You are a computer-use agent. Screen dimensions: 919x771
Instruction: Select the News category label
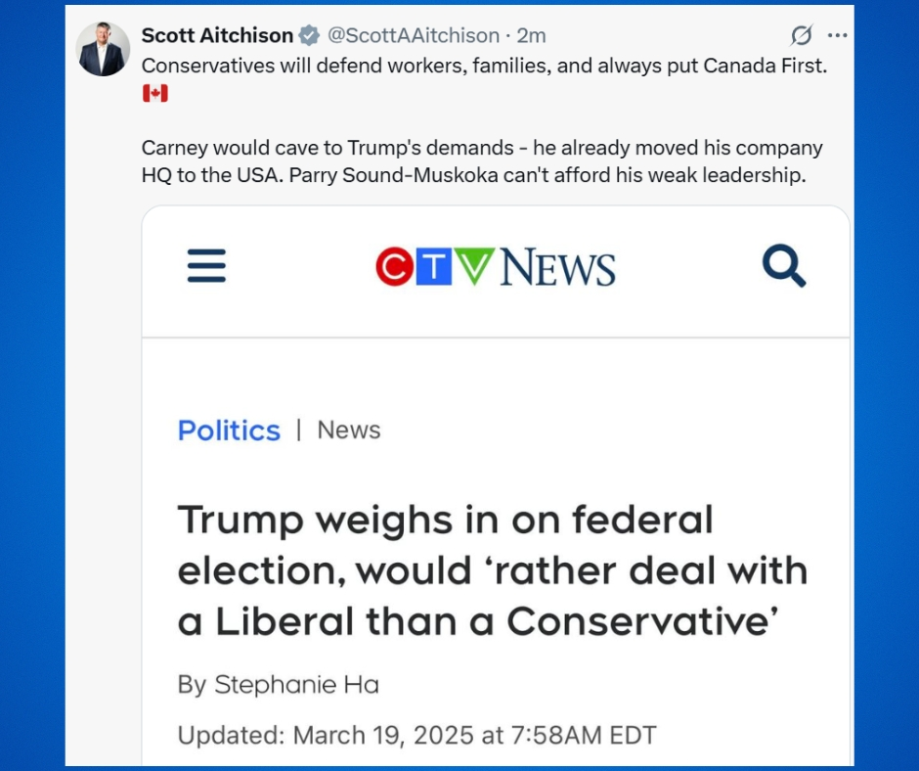(x=349, y=431)
